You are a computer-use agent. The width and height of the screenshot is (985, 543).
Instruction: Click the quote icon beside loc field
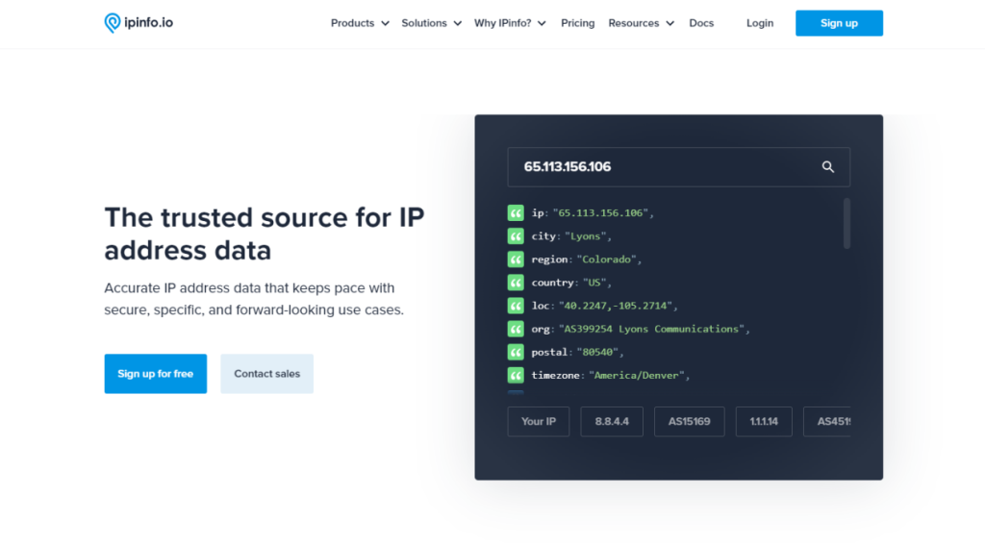[x=516, y=306]
